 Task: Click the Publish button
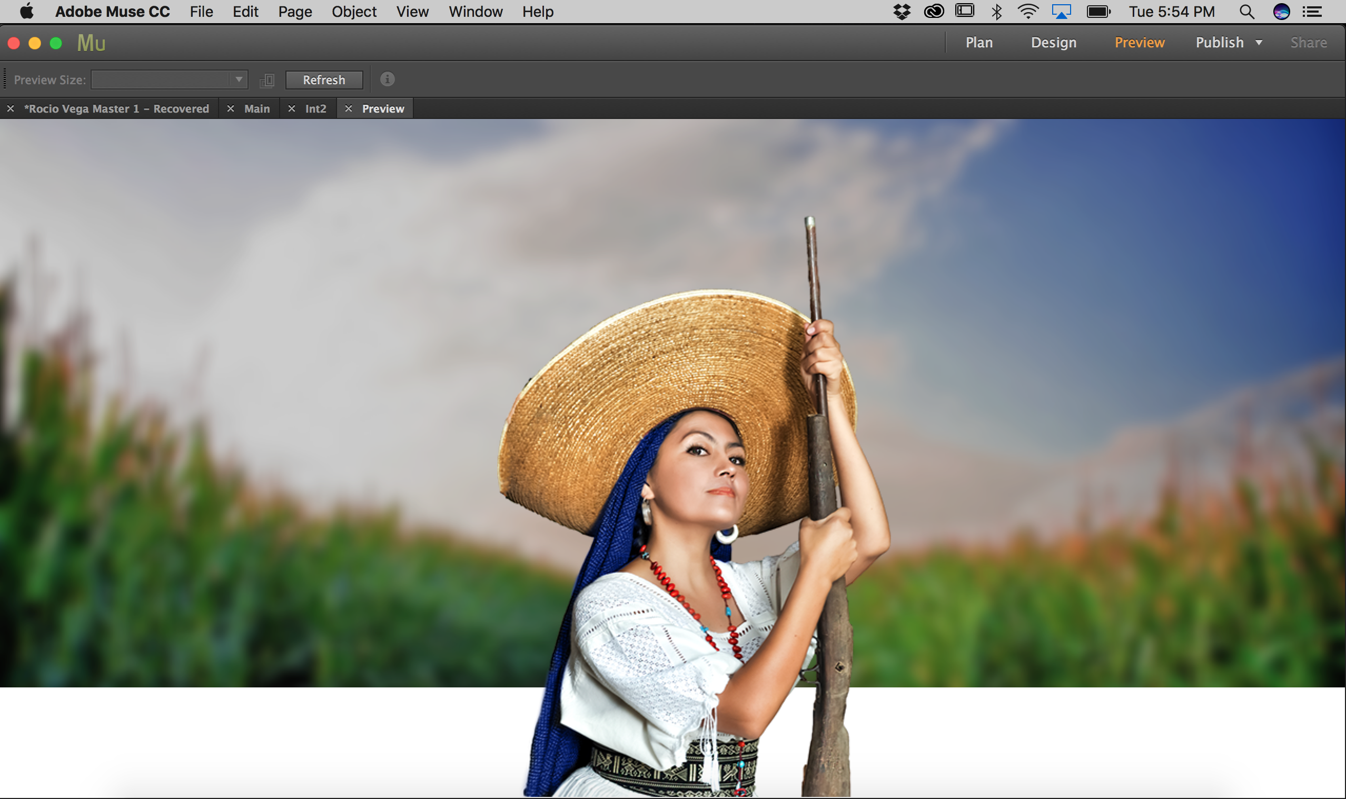[1220, 43]
